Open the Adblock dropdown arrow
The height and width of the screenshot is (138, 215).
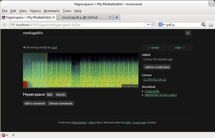pyautogui.click(x=7, y=135)
